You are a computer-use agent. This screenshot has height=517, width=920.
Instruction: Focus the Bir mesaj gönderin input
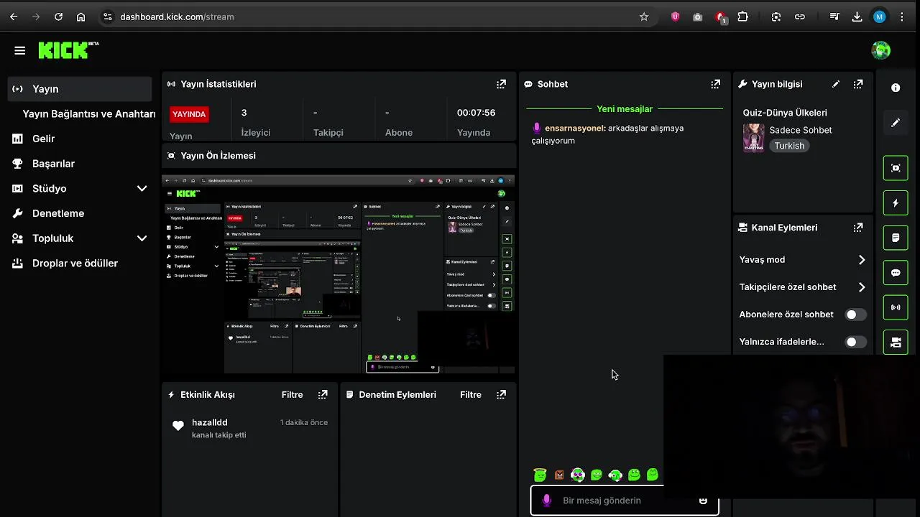[625, 500]
